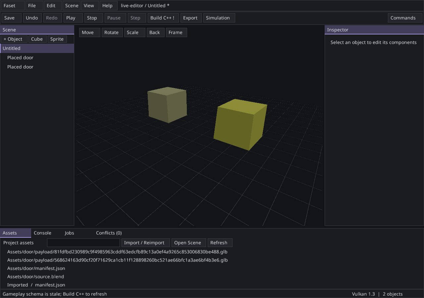Open the File menu
424x298 pixels.
[x=34, y=6]
